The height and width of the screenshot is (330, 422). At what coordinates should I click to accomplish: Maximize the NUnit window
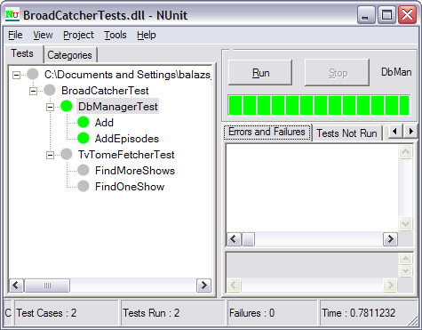click(386, 14)
